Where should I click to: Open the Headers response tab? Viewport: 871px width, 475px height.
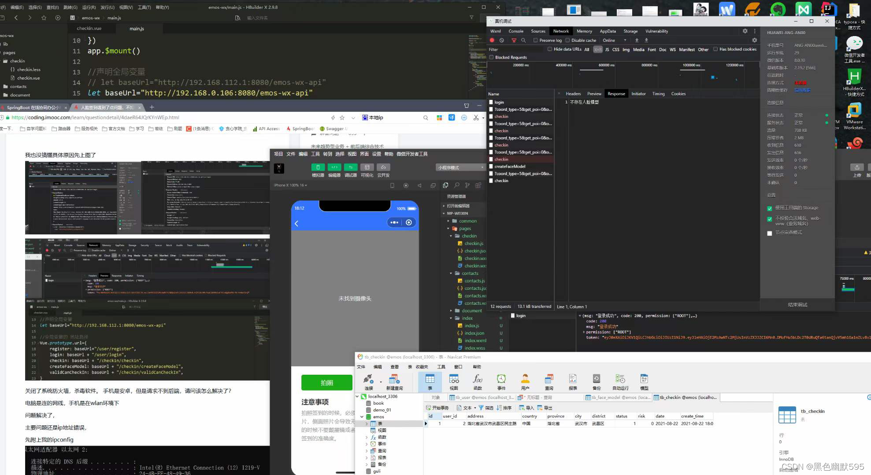pos(573,94)
